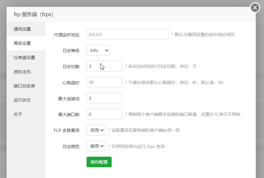Image resolution: width=264 pixels, height=178 pixels.
Task: Click the 代理监听地址 label
Action: 67,35
